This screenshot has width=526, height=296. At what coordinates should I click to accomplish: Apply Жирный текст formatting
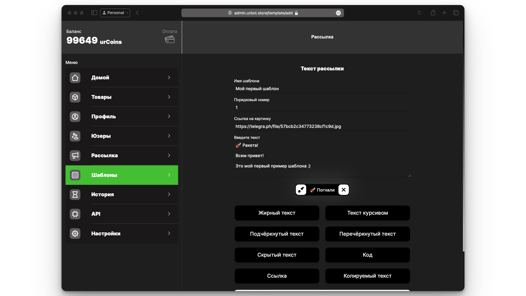point(277,213)
